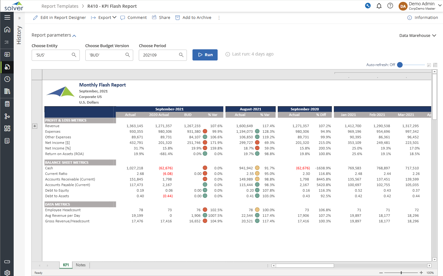Viewport: 443px width, 276px height.
Task: Click the hamburger menu icon
Action: (x=7, y=17)
